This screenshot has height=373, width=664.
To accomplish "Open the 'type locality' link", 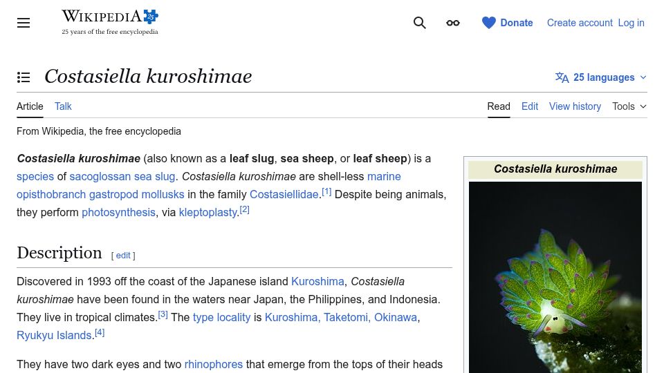I will point(221,318).
